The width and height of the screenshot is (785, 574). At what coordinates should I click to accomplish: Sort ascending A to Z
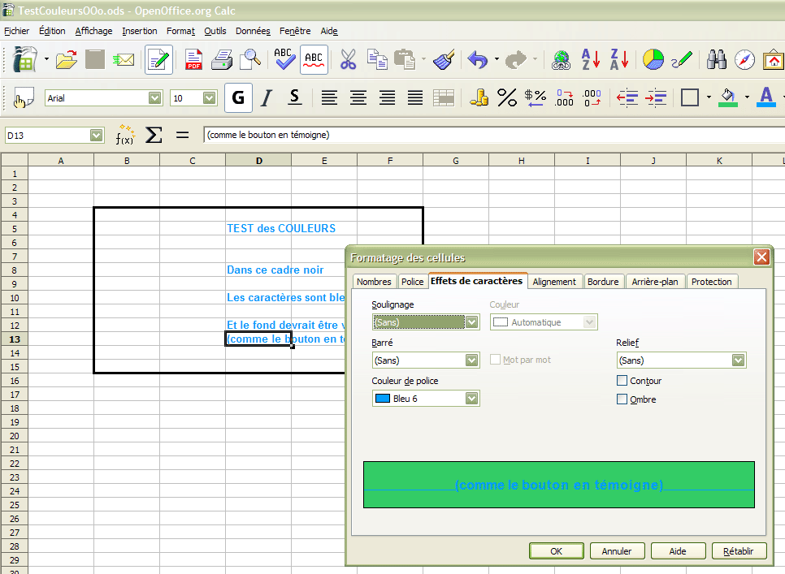click(x=591, y=59)
